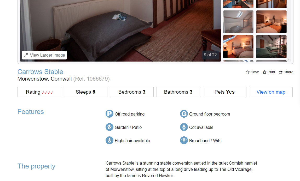Open View on map
Viewport: 300px width, 181px height.
[x=271, y=92]
